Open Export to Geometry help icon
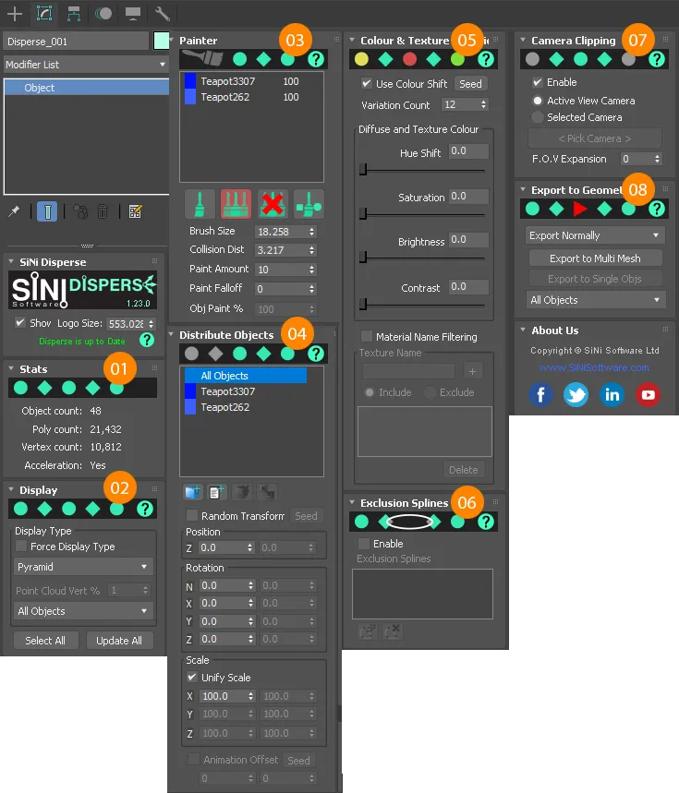The width and height of the screenshot is (679, 793). [x=657, y=209]
